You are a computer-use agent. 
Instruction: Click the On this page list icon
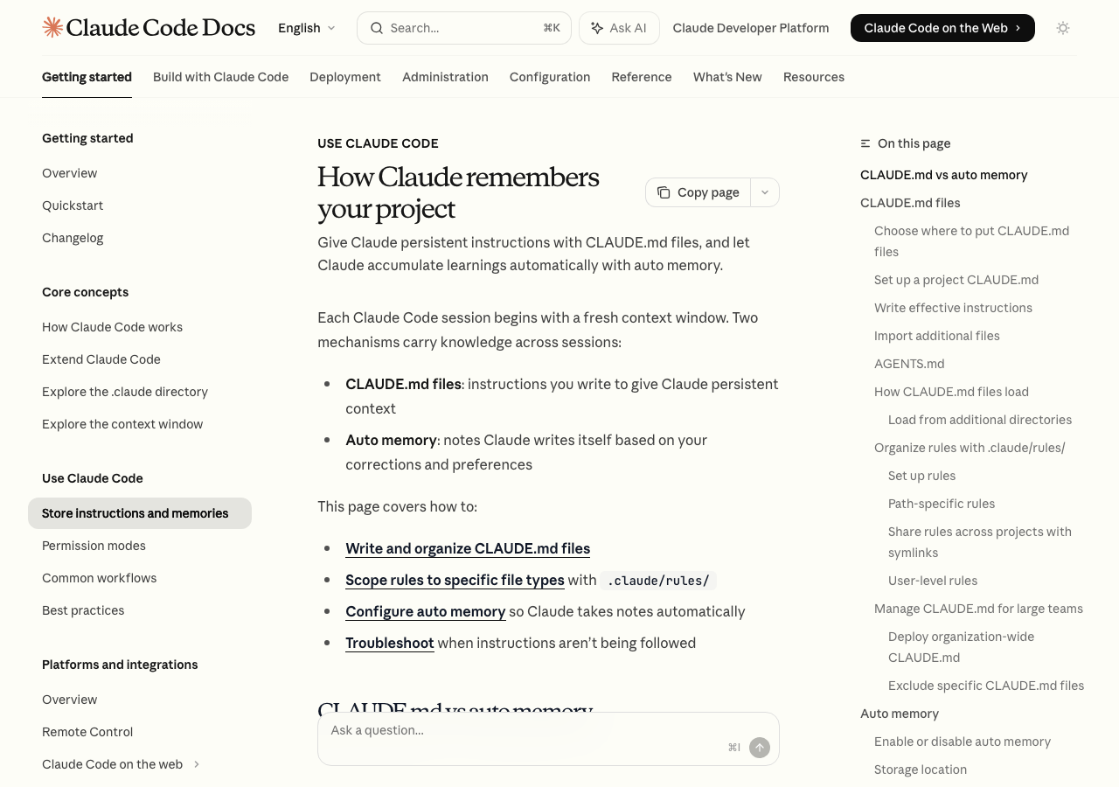865,143
